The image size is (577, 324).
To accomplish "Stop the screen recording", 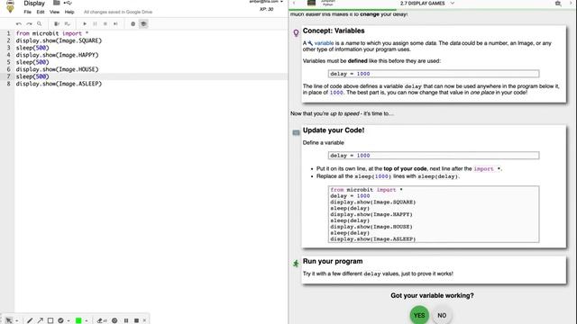I will point(136,320).
